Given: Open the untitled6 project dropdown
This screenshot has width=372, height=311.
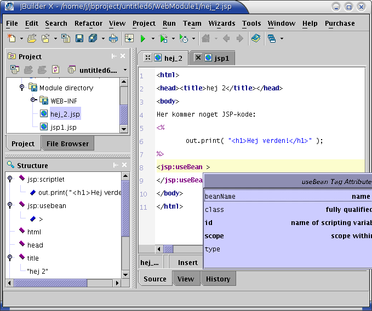Looking at the screenshot, I should point(125,70).
